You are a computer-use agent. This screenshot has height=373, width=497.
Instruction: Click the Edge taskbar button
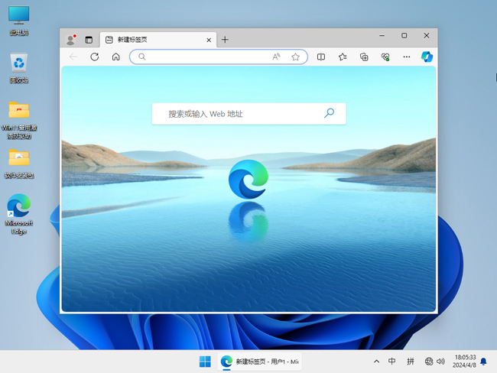tap(260, 362)
